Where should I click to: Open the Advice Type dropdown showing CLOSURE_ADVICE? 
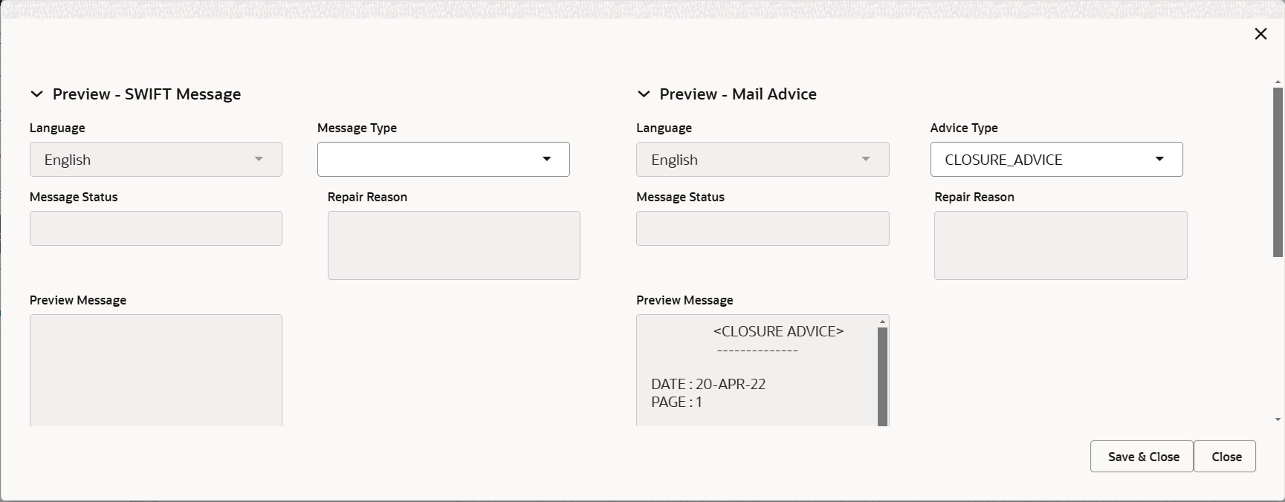1056,160
